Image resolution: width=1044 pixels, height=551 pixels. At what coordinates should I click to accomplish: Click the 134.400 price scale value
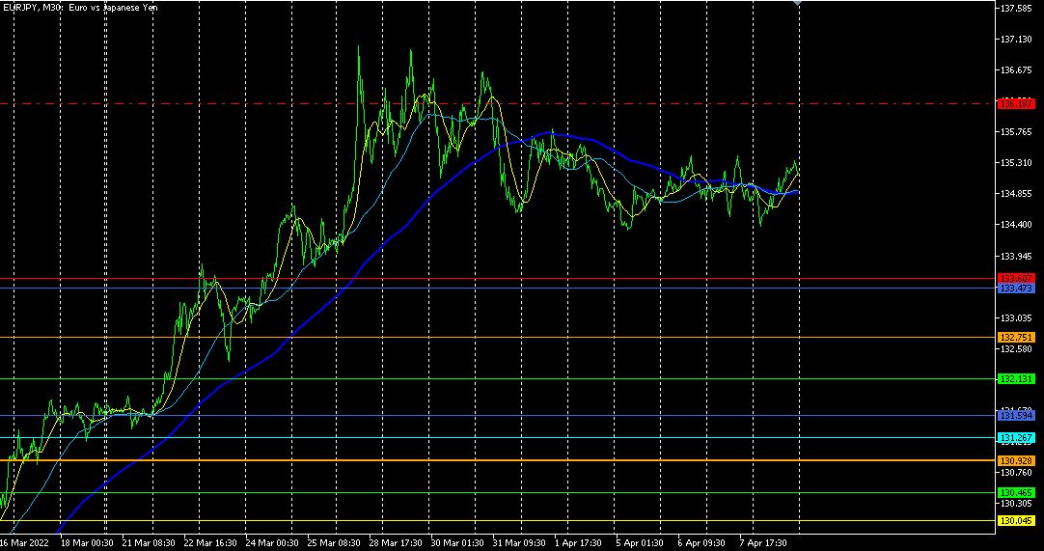click(1016, 225)
